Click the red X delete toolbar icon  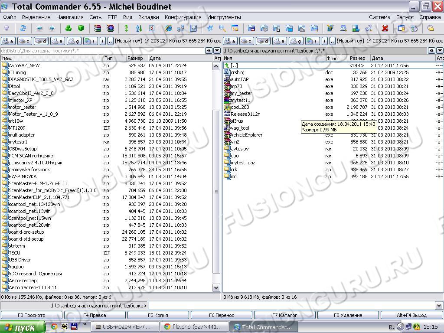point(385,28)
